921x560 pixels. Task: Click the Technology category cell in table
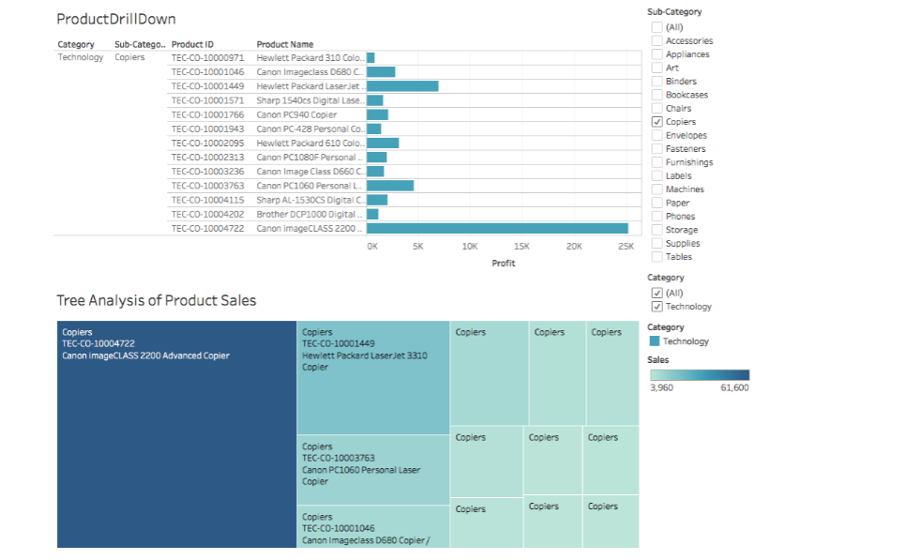click(81, 57)
